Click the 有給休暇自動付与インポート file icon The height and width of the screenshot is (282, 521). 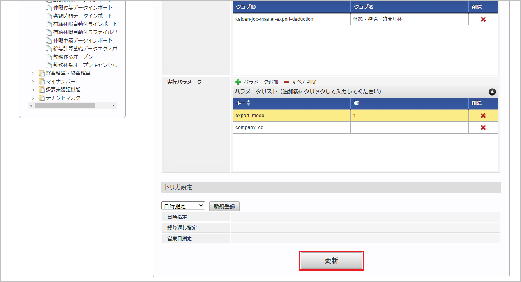click(49, 24)
